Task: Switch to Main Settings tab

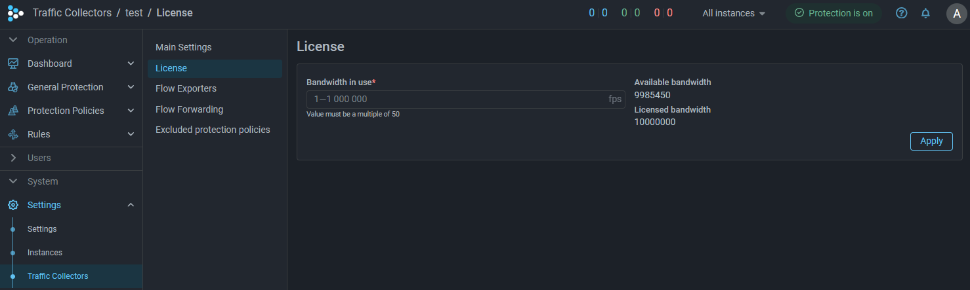Action: coord(184,47)
